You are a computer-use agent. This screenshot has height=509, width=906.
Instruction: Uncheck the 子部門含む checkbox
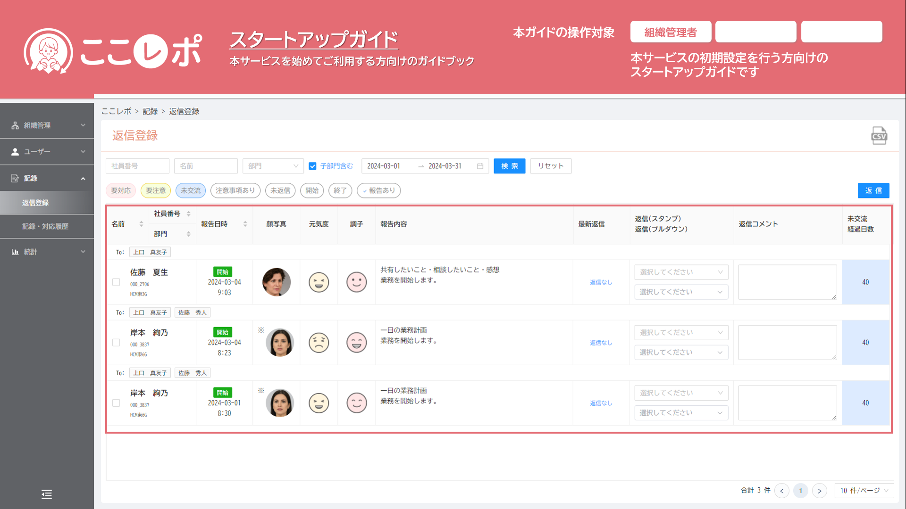(x=312, y=166)
